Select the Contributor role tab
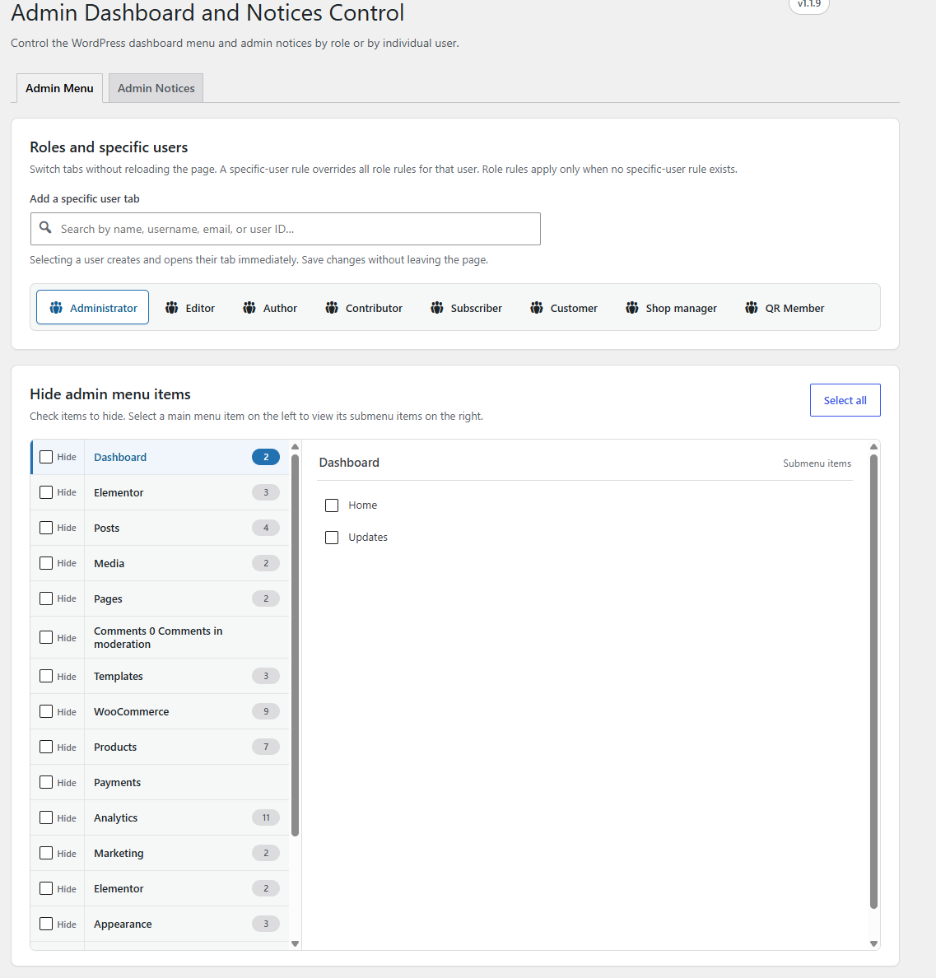 click(x=364, y=308)
